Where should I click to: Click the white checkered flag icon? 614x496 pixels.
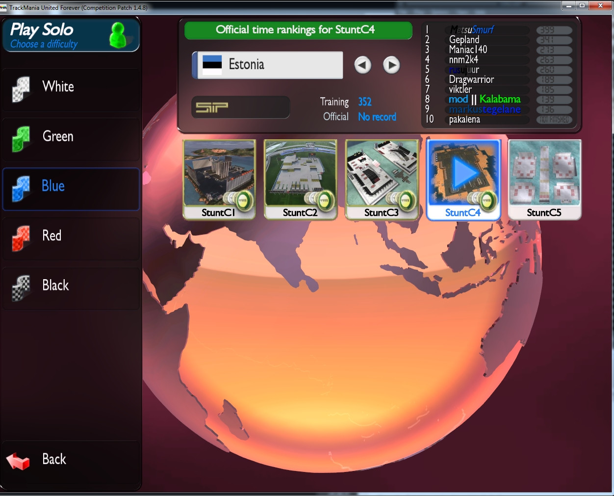[21, 89]
